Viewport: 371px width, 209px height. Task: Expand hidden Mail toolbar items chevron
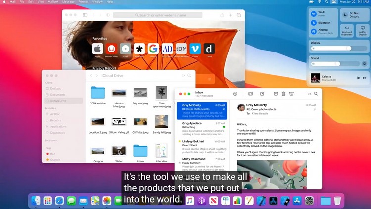click(x=310, y=94)
